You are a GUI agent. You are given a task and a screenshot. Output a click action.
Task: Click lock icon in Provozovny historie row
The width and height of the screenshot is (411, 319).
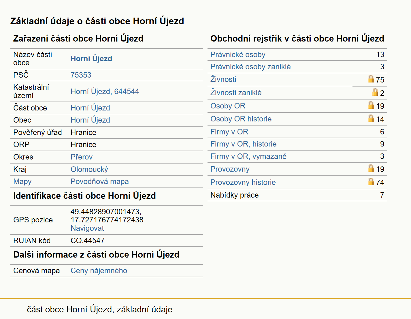[371, 181]
